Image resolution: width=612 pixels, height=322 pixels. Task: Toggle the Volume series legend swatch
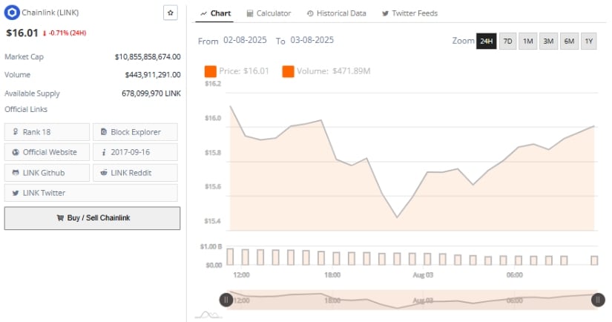coord(288,71)
